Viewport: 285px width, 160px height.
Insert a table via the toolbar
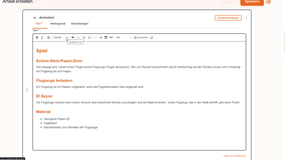[106, 37]
